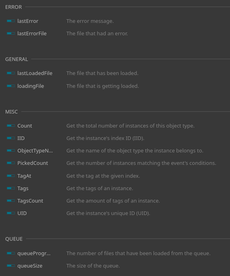Click the MISC category header
This screenshot has height=276, width=230.
tap(12, 112)
